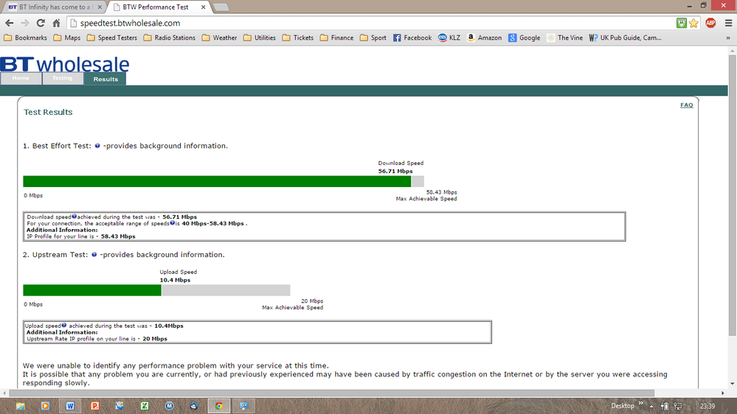Viewport: 737px width, 414px height.
Task: Open the UK Pub Guide bookmark
Action: click(625, 38)
